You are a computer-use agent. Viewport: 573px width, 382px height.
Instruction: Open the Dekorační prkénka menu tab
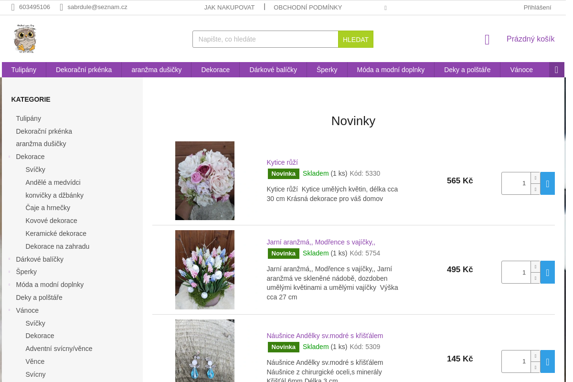[x=84, y=70]
